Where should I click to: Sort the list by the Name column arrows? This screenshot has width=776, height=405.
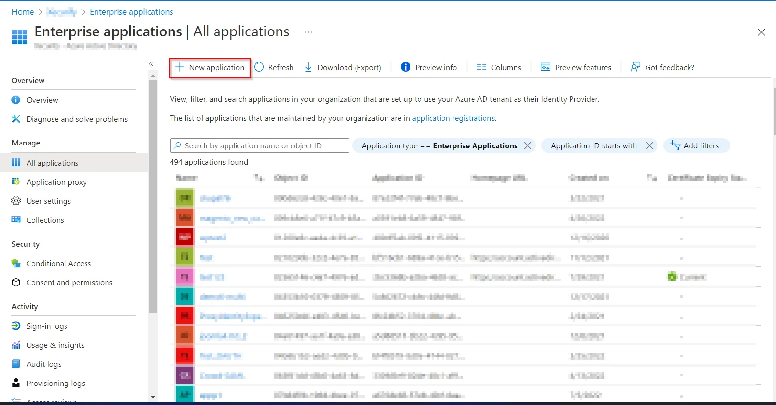[x=259, y=177]
